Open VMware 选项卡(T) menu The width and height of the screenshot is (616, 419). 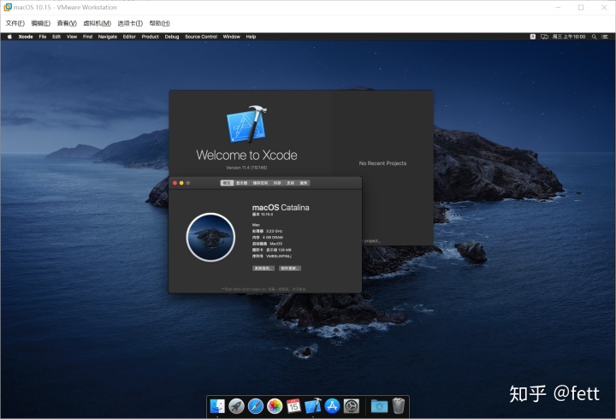point(130,23)
